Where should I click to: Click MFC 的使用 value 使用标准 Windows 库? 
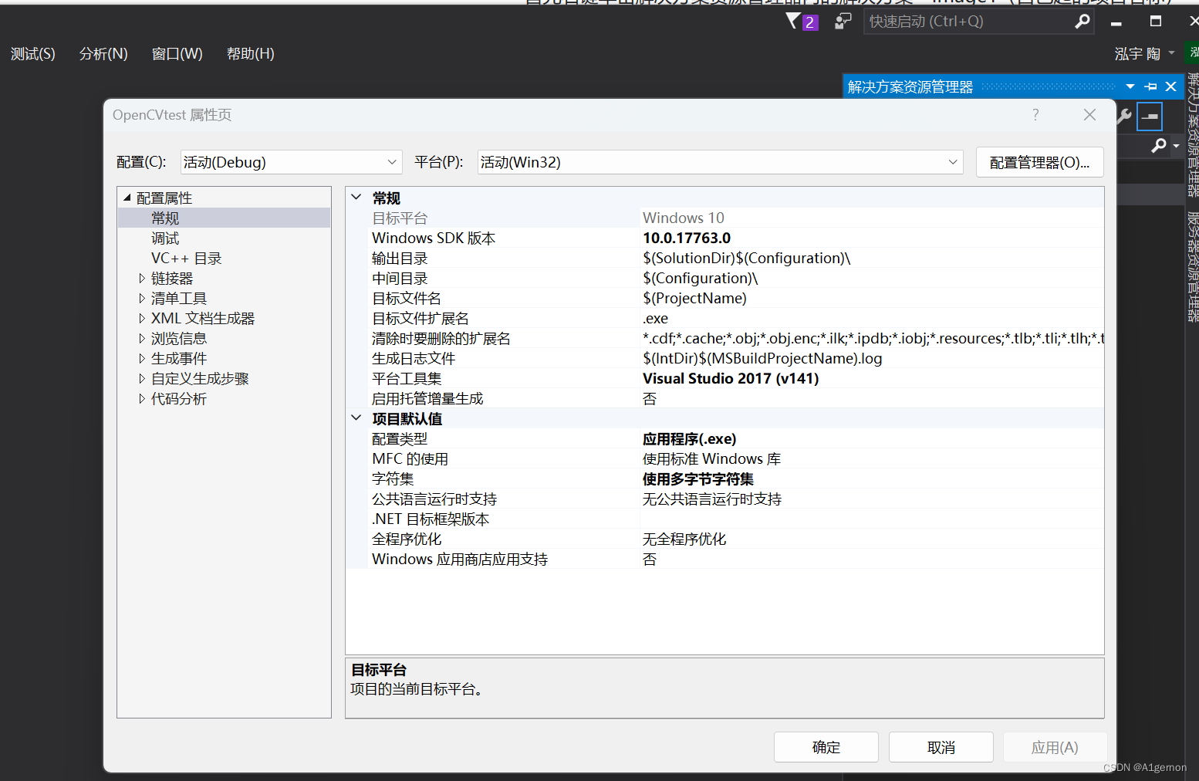coord(872,458)
